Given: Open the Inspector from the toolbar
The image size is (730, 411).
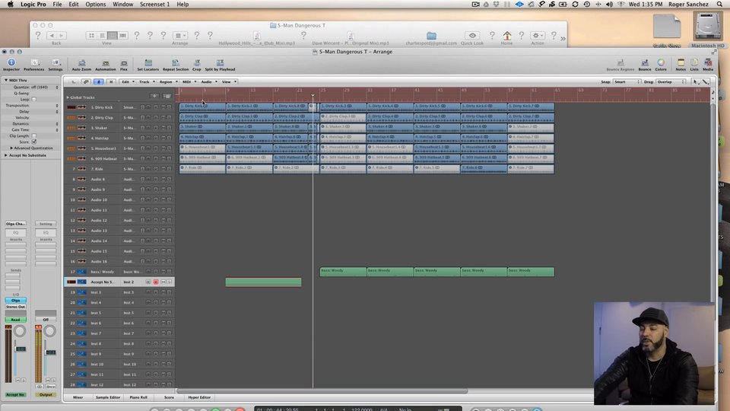Looking at the screenshot, I should click(11, 63).
